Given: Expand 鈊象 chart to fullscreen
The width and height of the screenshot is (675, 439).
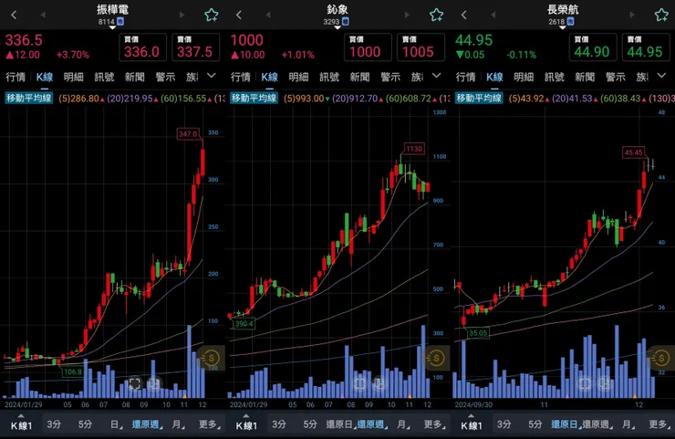Looking at the screenshot, I should (x=360, y=383).
